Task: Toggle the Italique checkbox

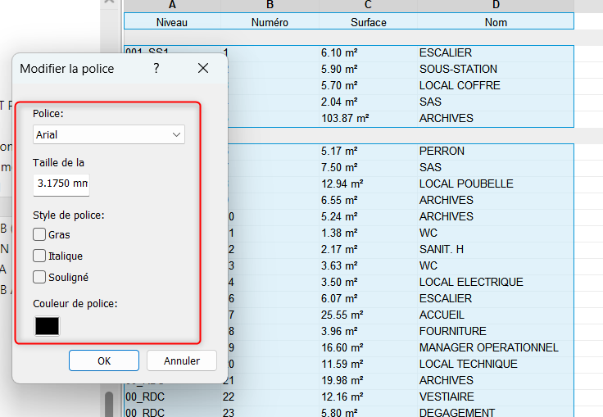Action: [39, 256]
